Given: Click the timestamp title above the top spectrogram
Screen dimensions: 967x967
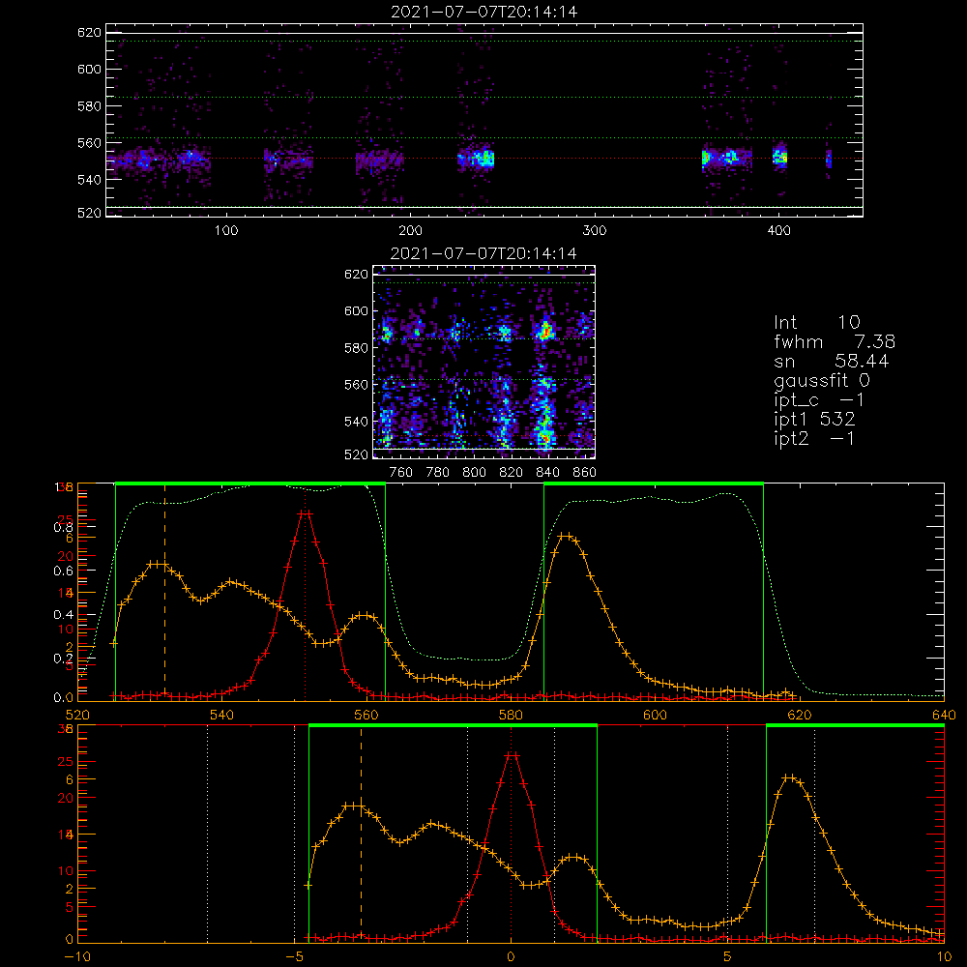Looking at the screenshot, I should click(484, 12).
